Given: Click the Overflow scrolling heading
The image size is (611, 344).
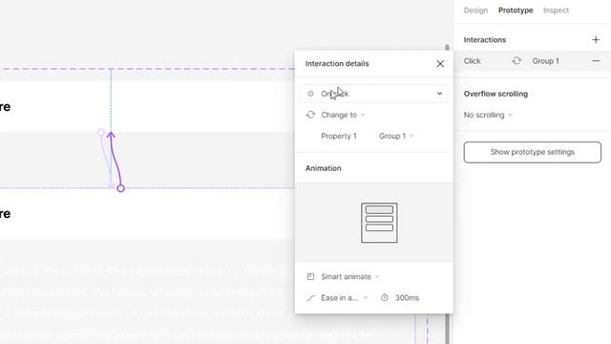Looking at the screenshot, I should 495,94.
